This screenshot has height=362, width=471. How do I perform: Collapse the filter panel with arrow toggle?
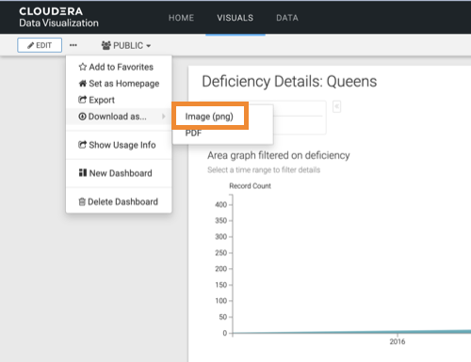tap(337, 107)
